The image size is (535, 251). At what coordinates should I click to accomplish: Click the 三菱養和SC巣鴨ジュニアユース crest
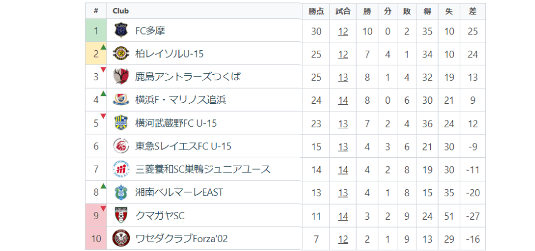point(121,170)
